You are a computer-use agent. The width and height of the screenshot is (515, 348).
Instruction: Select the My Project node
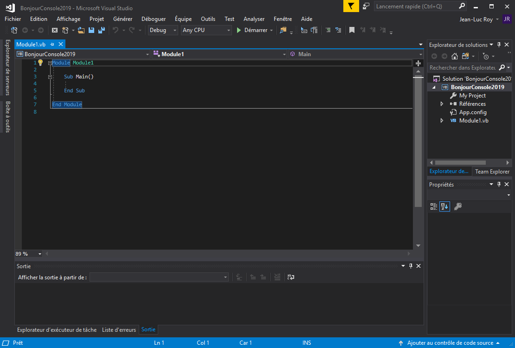click(472, 96)
